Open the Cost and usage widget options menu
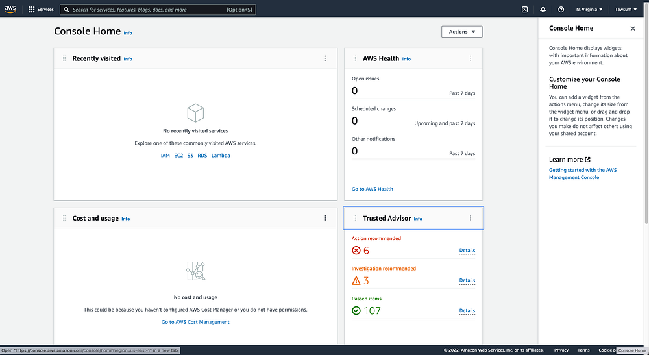 325,218
